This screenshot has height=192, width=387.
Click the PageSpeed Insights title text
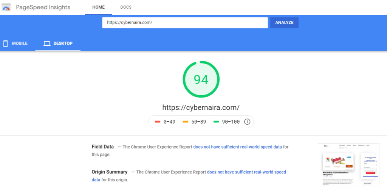click(43, 8)
